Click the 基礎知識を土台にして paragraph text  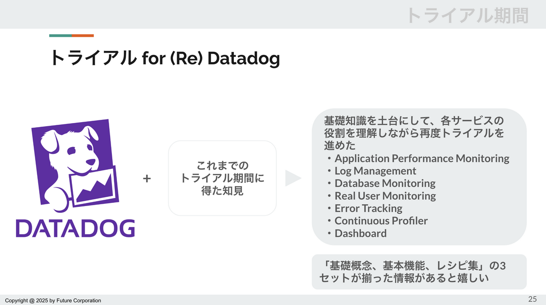tap(415, 133)
